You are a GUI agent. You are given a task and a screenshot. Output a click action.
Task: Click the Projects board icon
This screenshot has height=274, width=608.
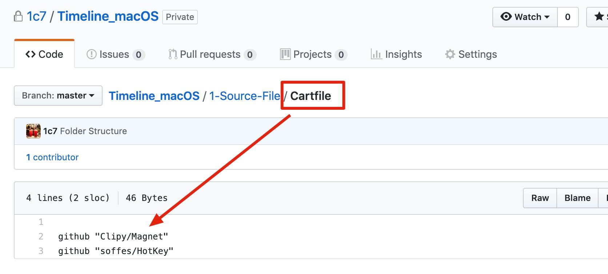pos(285,54)
